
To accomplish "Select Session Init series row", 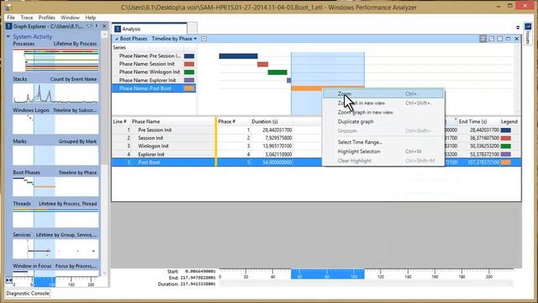I will 154,64.
